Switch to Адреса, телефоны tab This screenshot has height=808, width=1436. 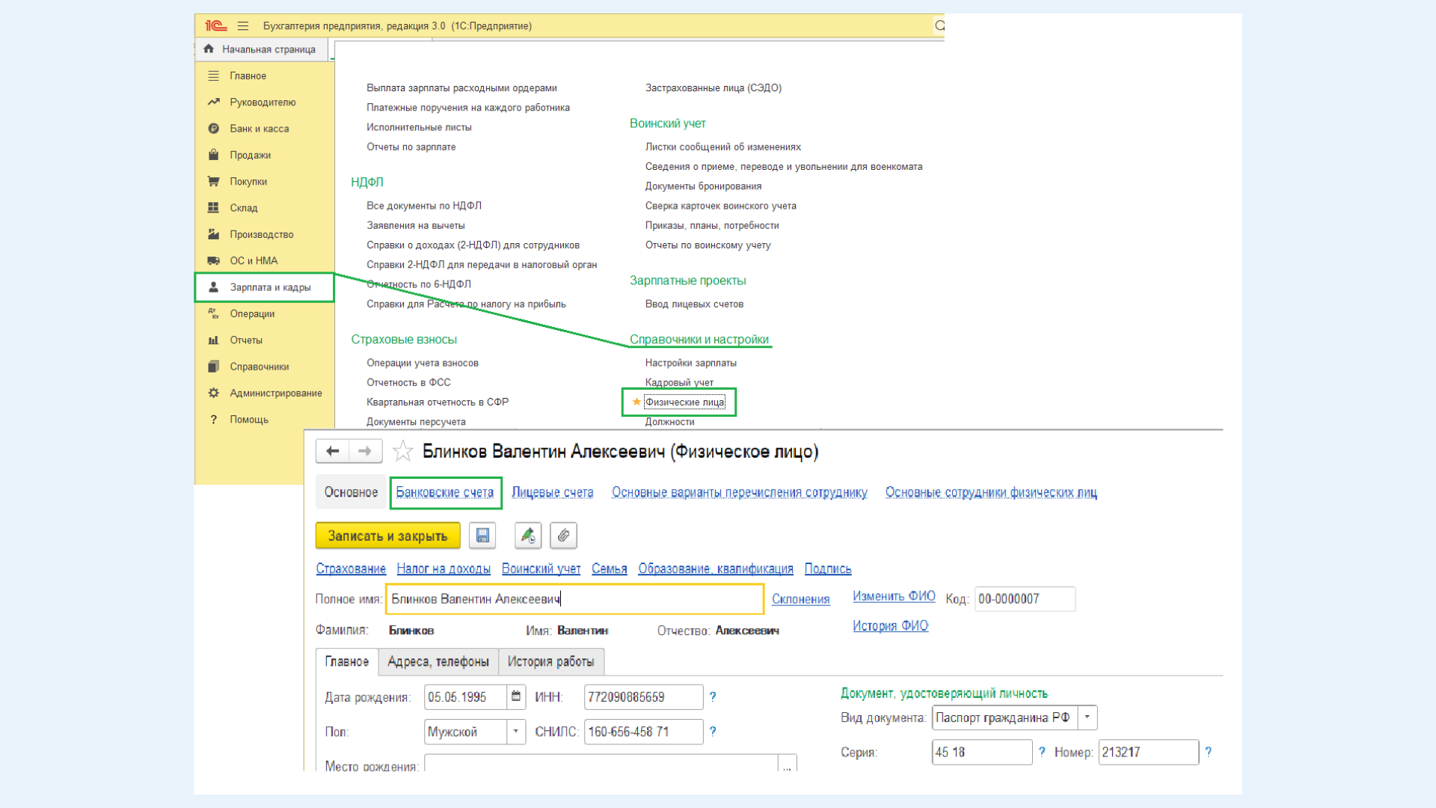pos(438,661)
